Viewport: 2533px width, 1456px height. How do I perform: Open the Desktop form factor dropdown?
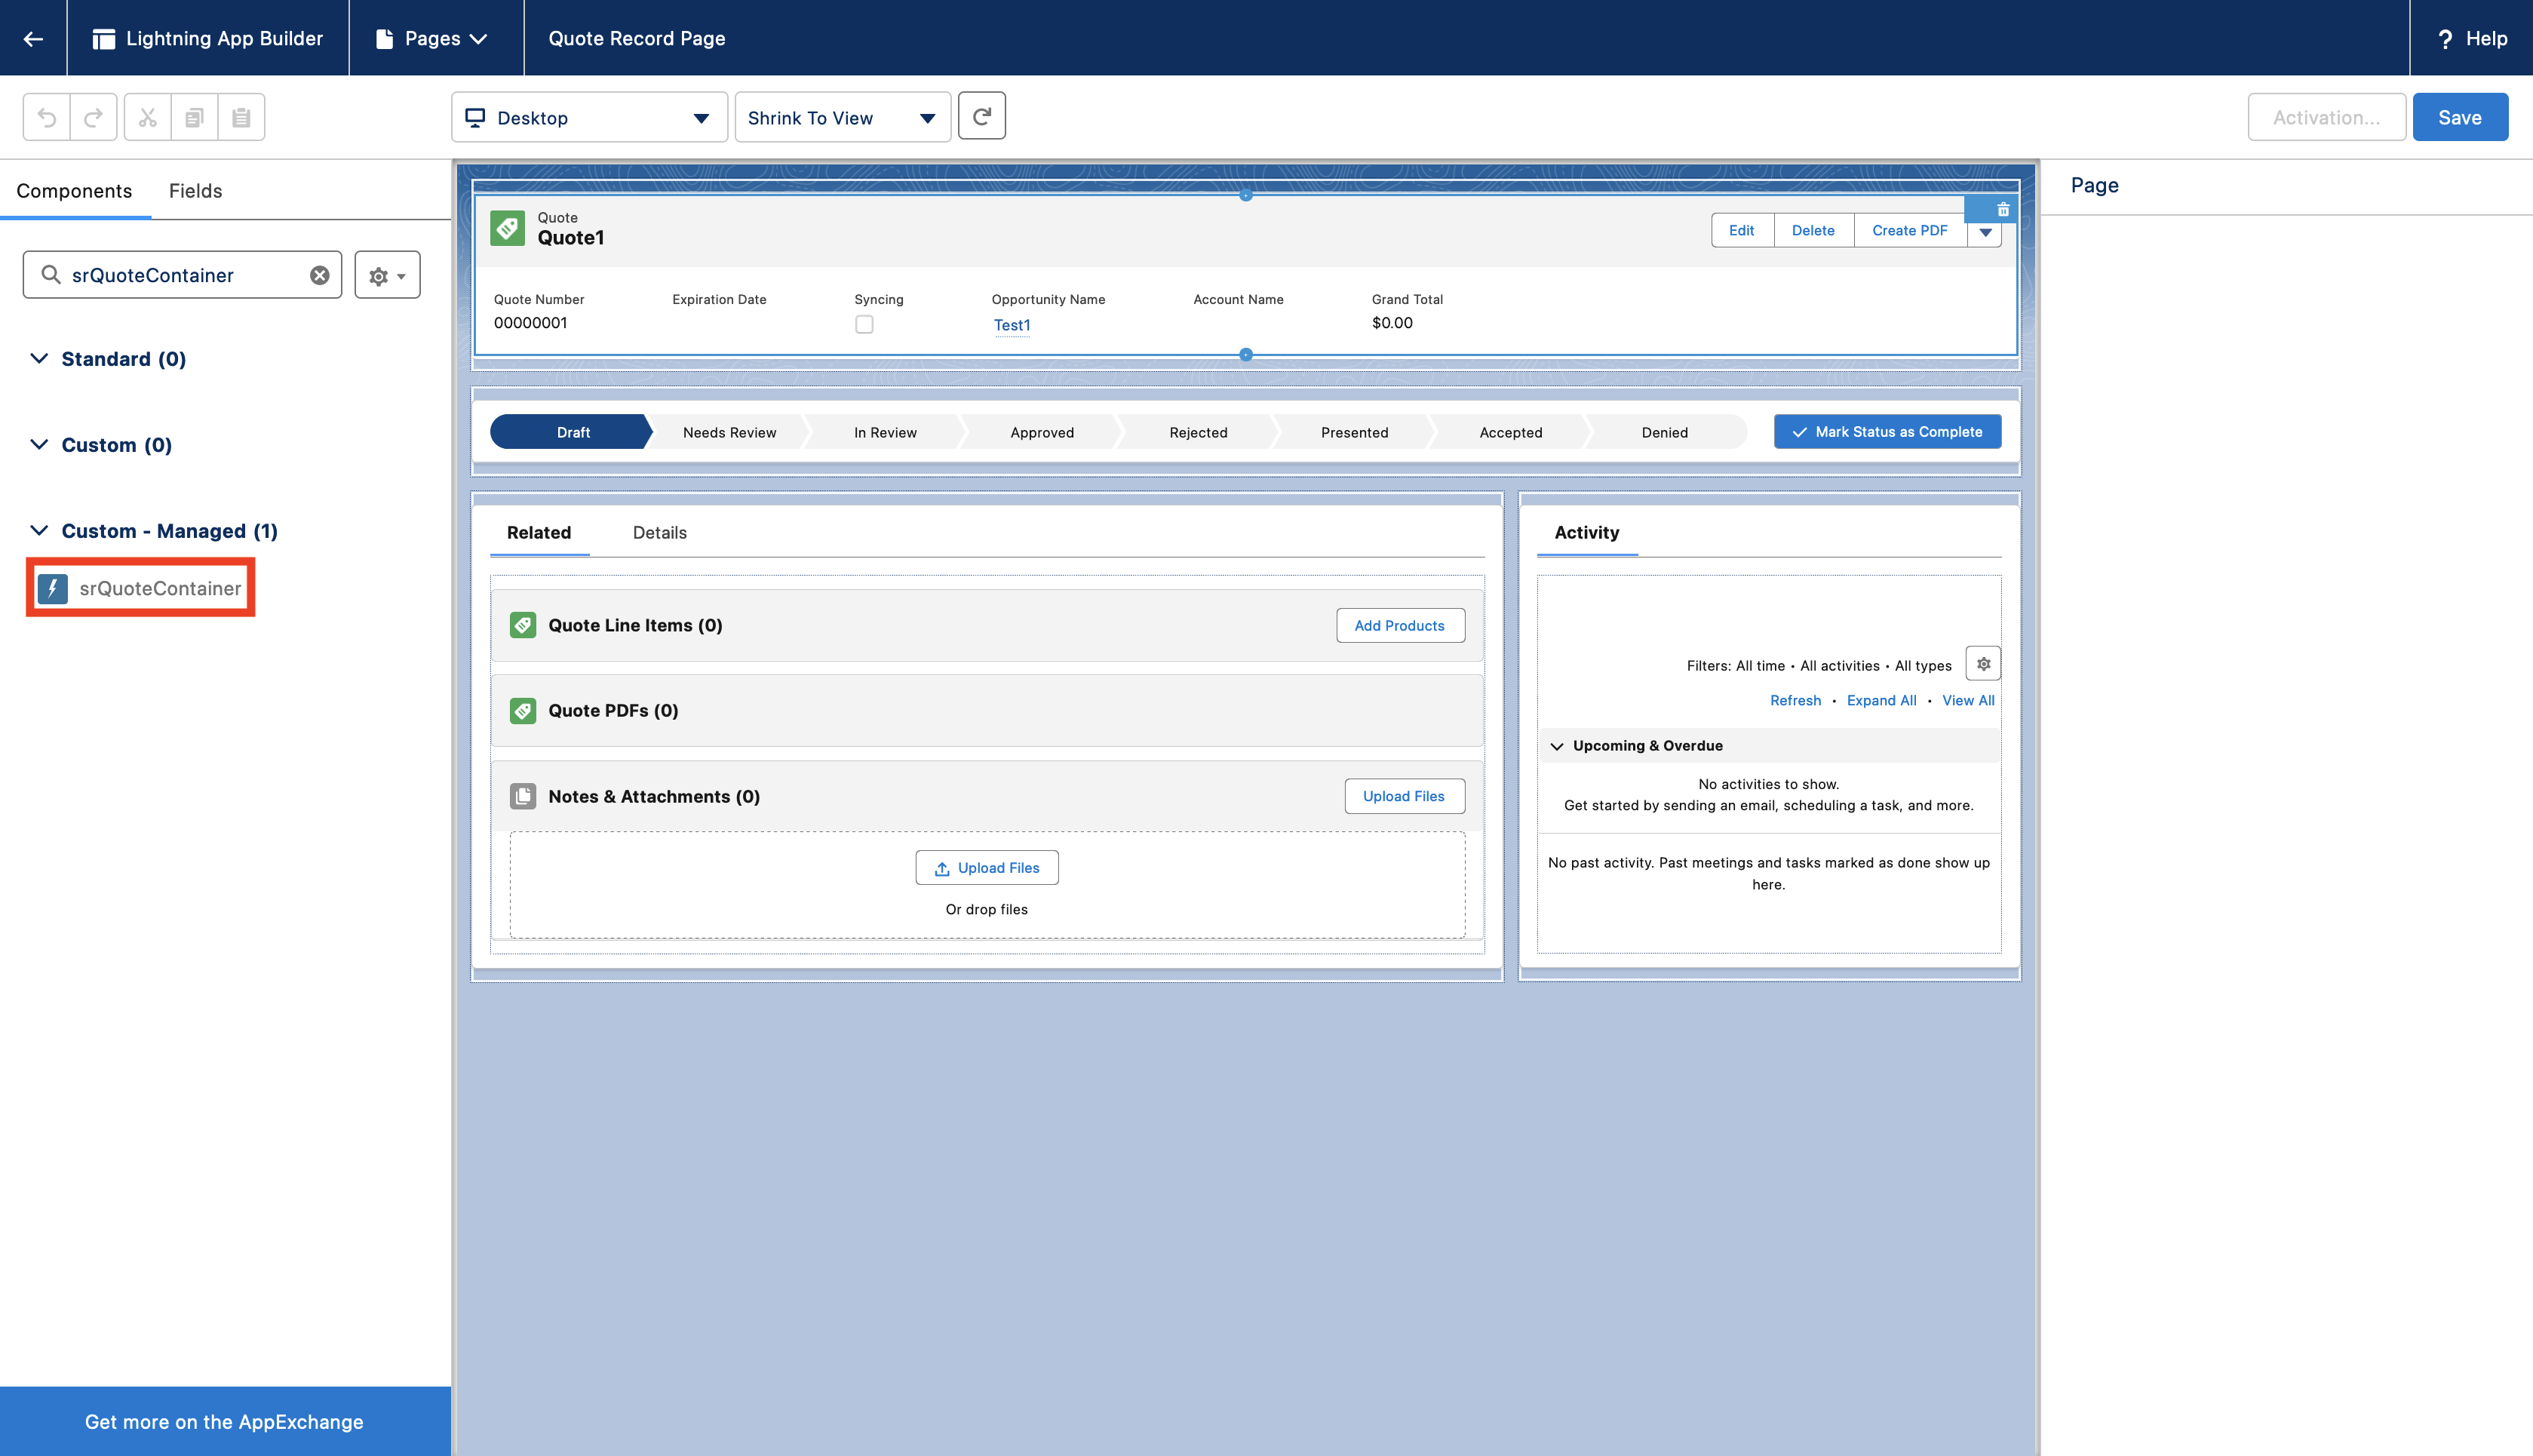[x=589, y=118]
